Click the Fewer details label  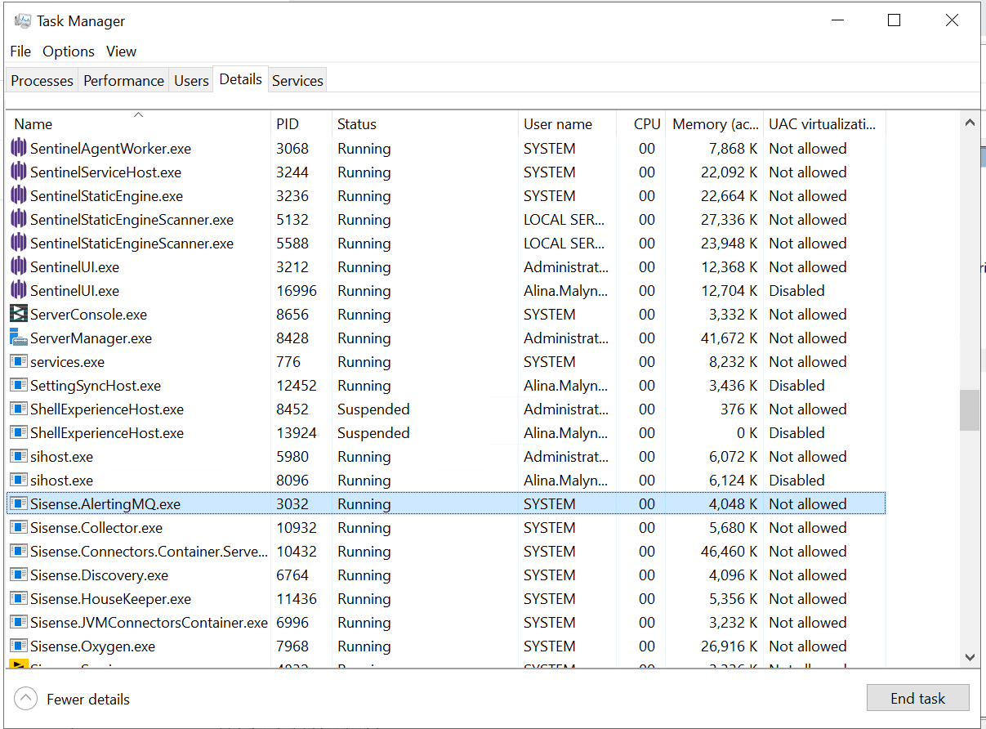coord(88,700)
